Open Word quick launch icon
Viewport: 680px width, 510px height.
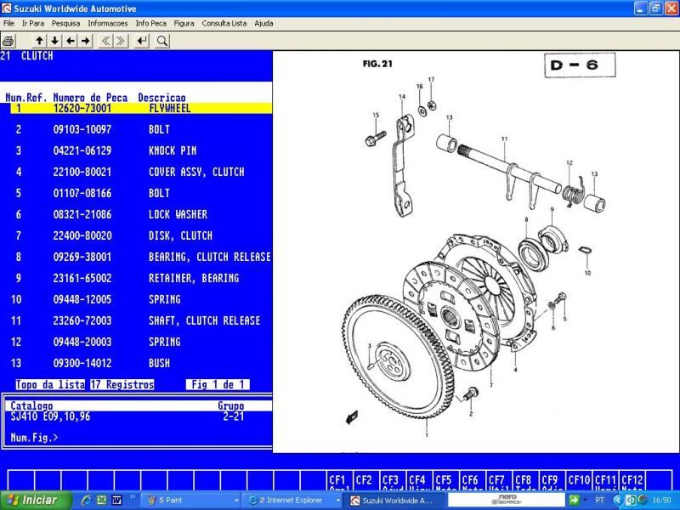(x=116, y=500)
